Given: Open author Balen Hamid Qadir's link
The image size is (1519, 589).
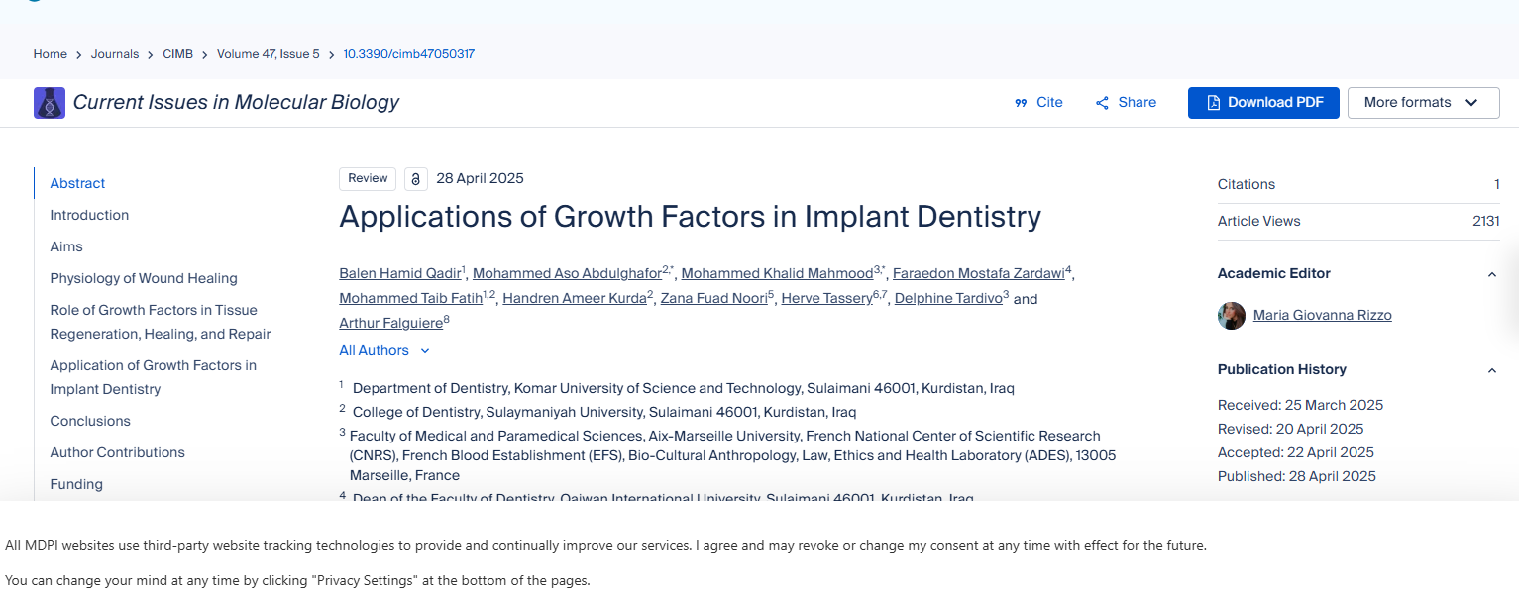Looking at the screenshot, I should [x=399, y=273].
